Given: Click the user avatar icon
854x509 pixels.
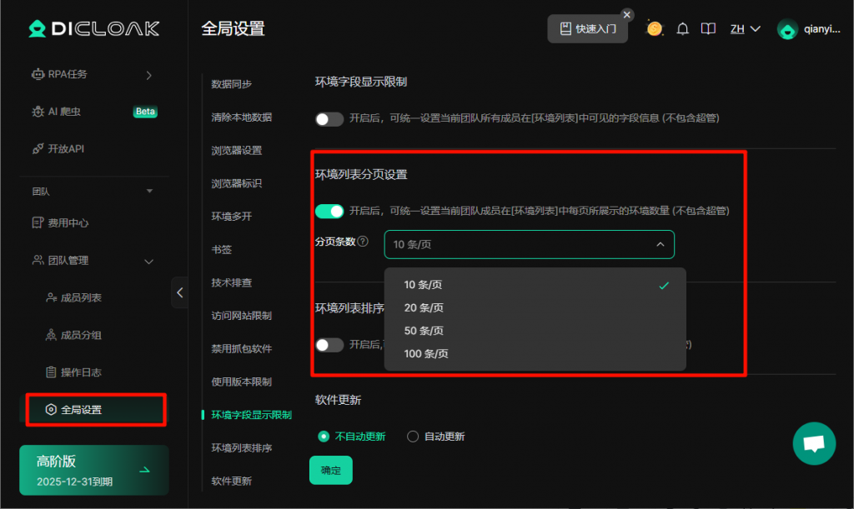Looking at the screenshot, I should point(787,29).
